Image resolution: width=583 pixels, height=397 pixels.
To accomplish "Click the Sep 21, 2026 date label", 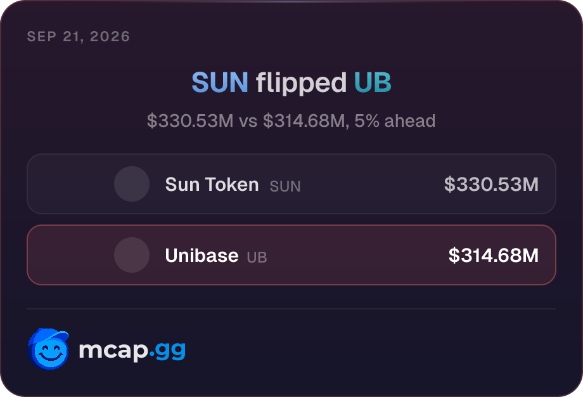I will click(x=79, y=36).
